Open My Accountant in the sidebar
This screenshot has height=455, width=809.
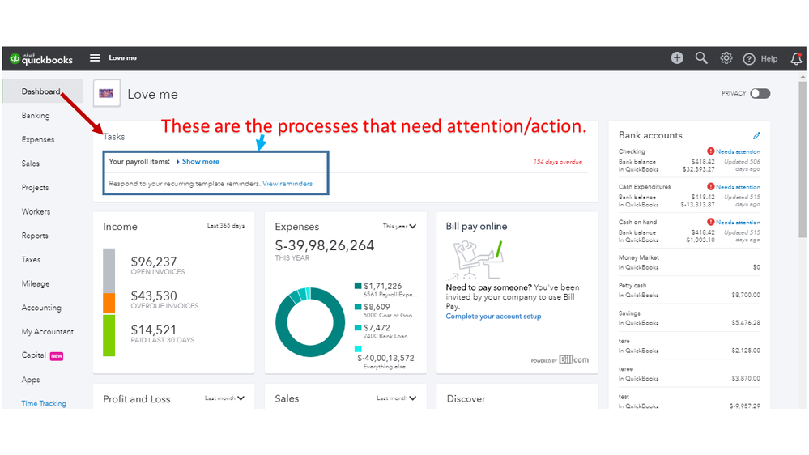click(x=48, y=331)
